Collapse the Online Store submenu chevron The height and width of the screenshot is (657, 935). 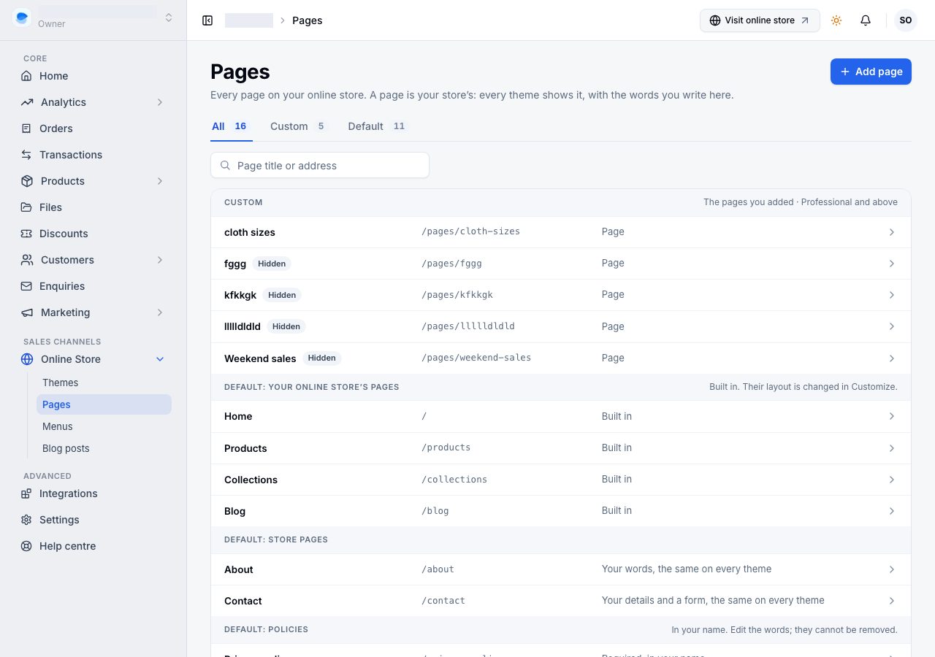(x=160, y=359)
